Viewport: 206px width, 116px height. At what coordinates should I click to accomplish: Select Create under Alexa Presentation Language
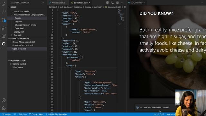pos(18,18)
